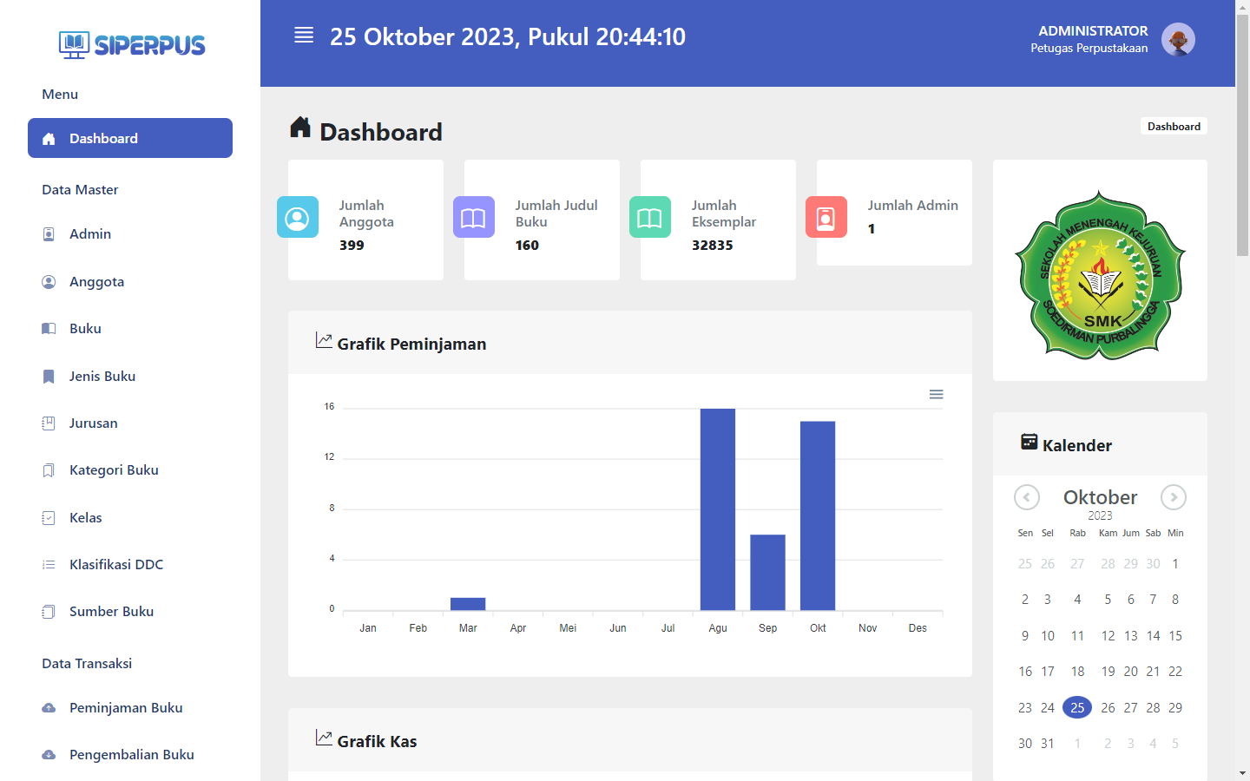Click the SIPERPUS logo

point(132,44)
